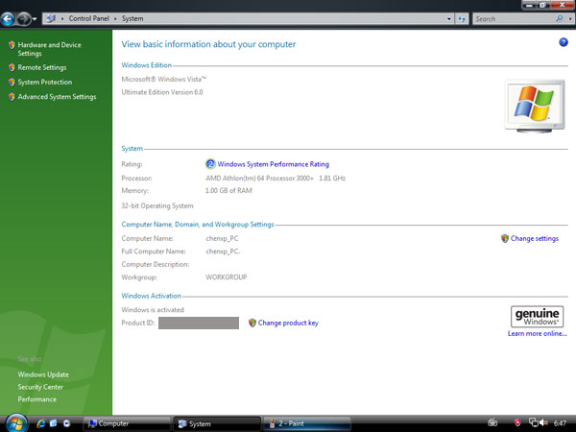Click shield icon beside Remote Settings
Screen dimensions: 576x432
[12, 67]
